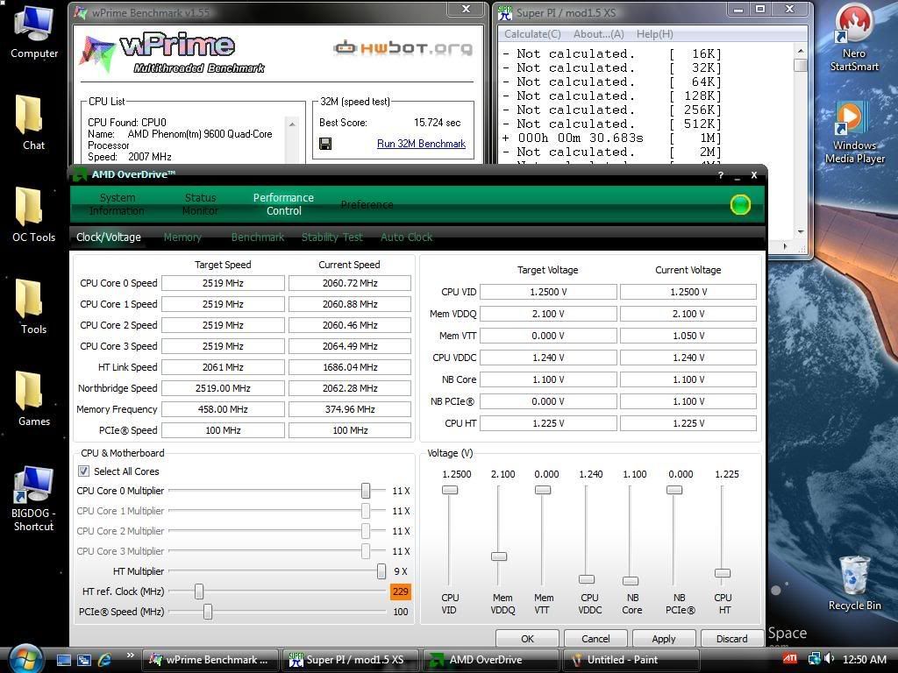
Task: Click the hwbot.org logo in wPrime
Action: tap(403, 48)
